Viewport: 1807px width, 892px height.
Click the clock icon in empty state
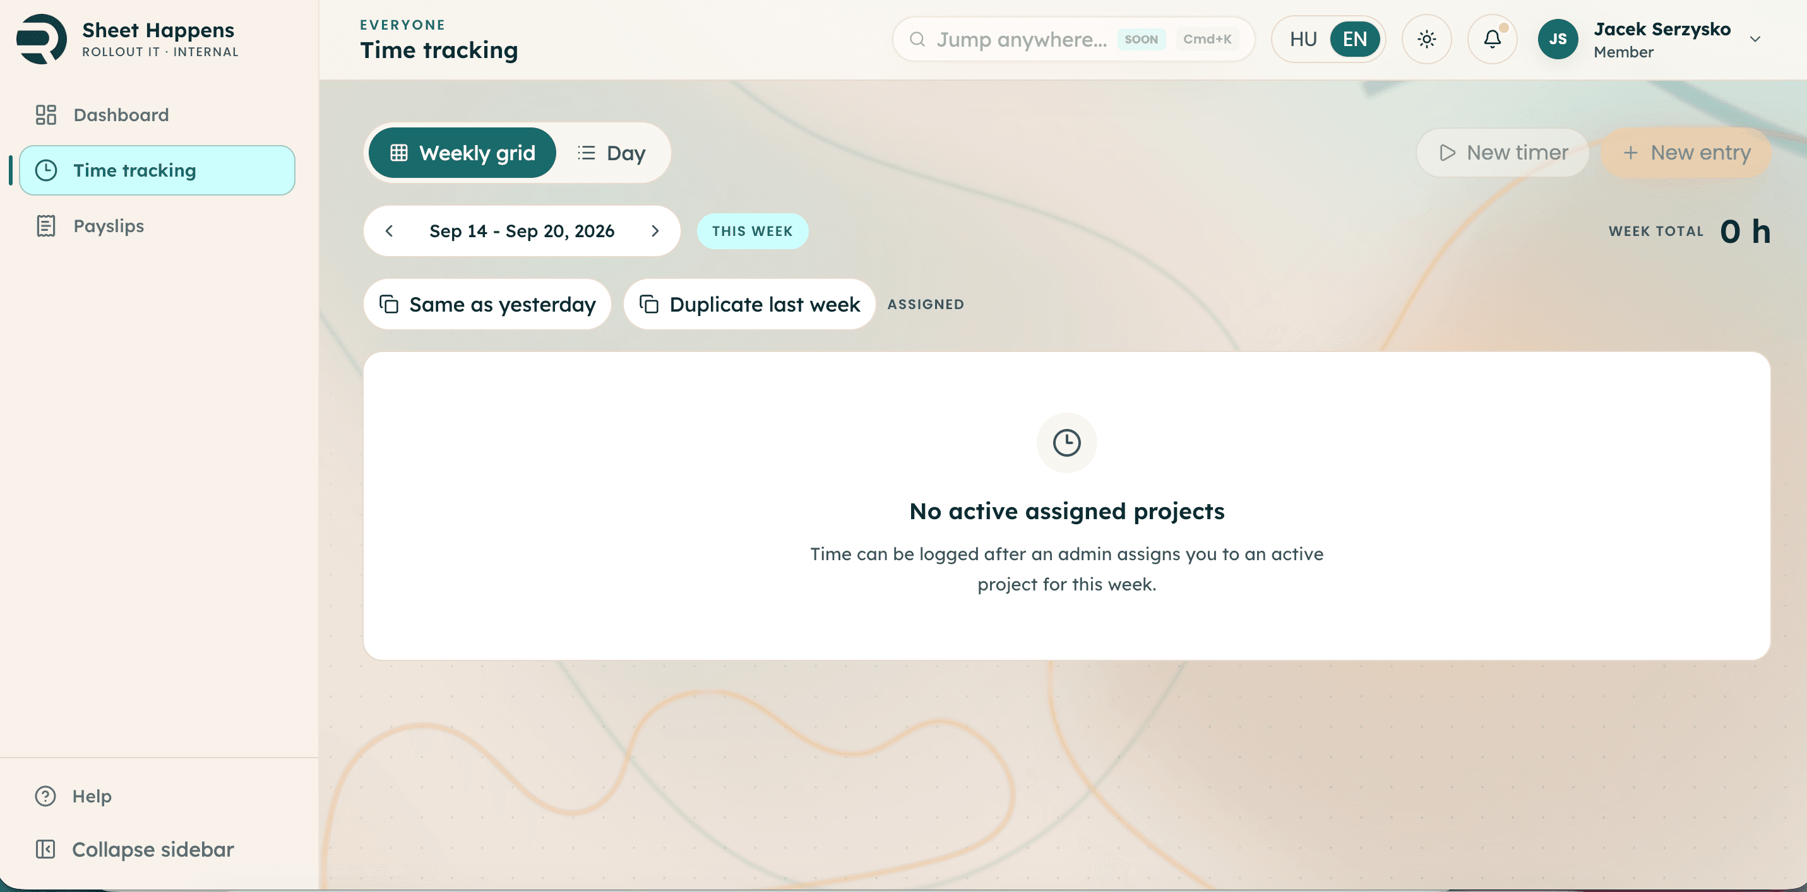[x=1066, y=443]
